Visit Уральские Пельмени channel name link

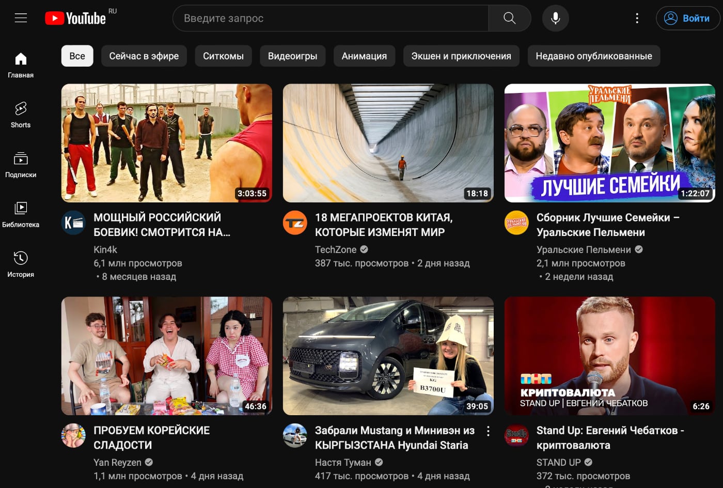(584, 249)
